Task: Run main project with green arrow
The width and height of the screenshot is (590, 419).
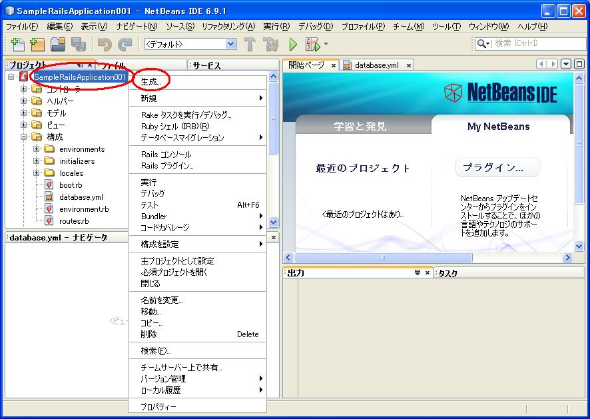Action: 293,44
